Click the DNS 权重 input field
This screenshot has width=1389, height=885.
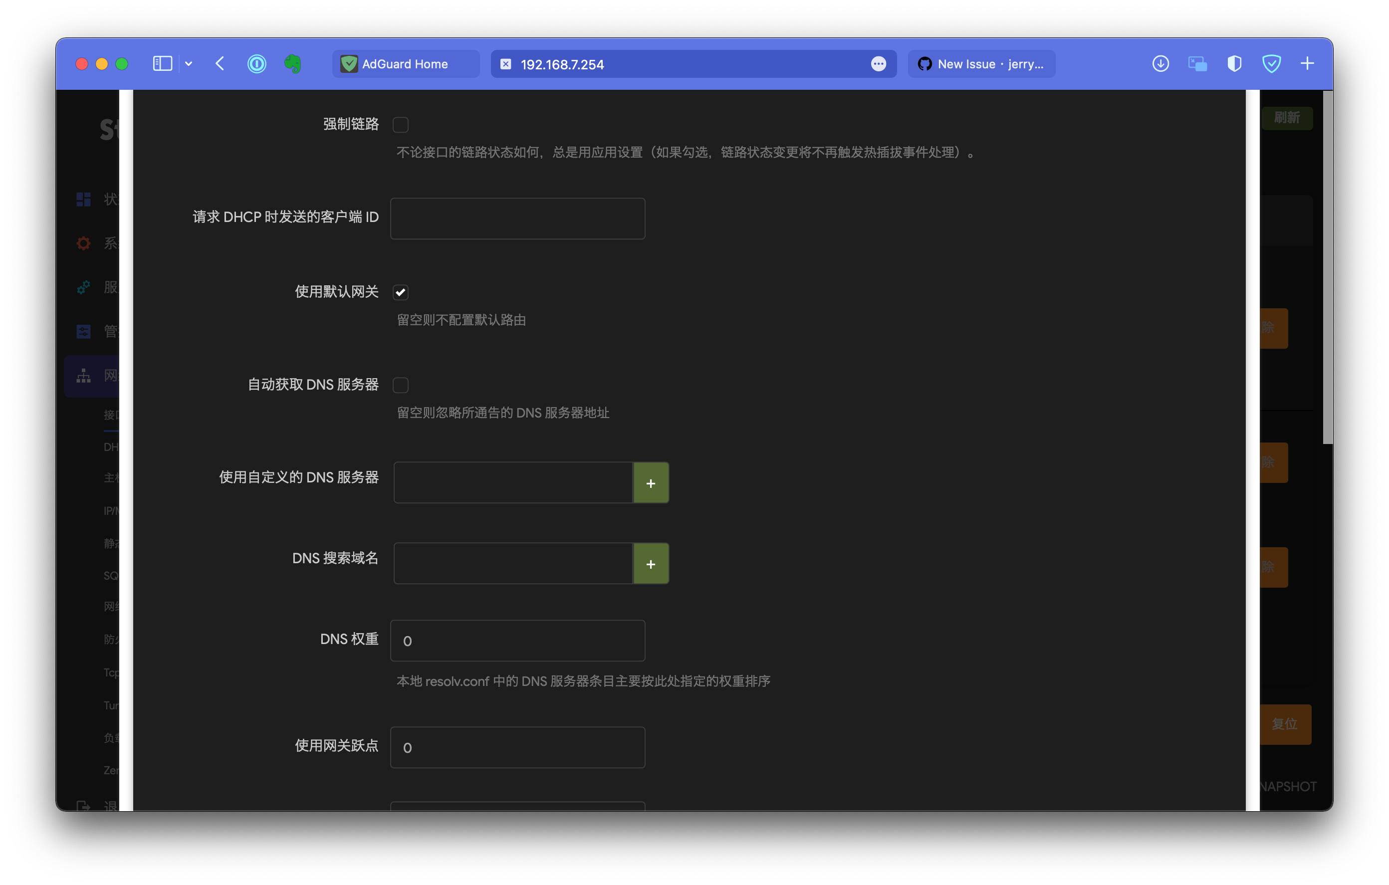tap(517, 641)
